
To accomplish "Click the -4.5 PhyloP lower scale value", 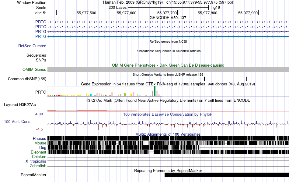I will pos(40,129).
